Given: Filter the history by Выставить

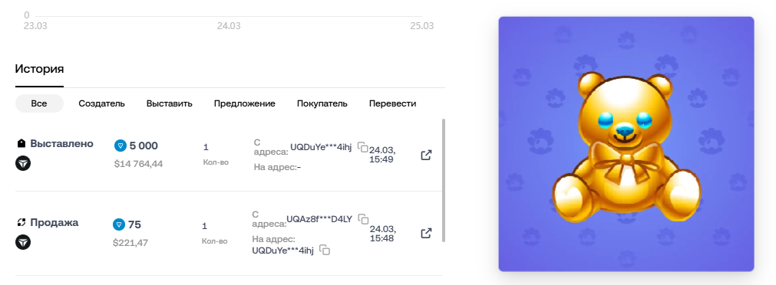Looking at the screenshot, I should (x=170, y=103).
